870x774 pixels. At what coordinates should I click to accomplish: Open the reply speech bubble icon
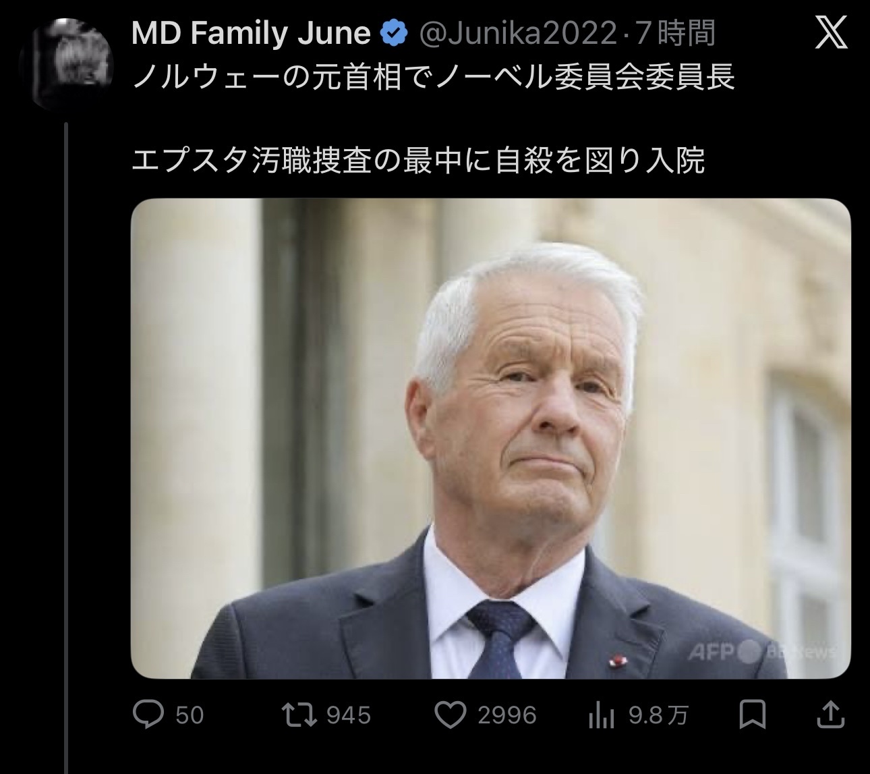point(148,715)
